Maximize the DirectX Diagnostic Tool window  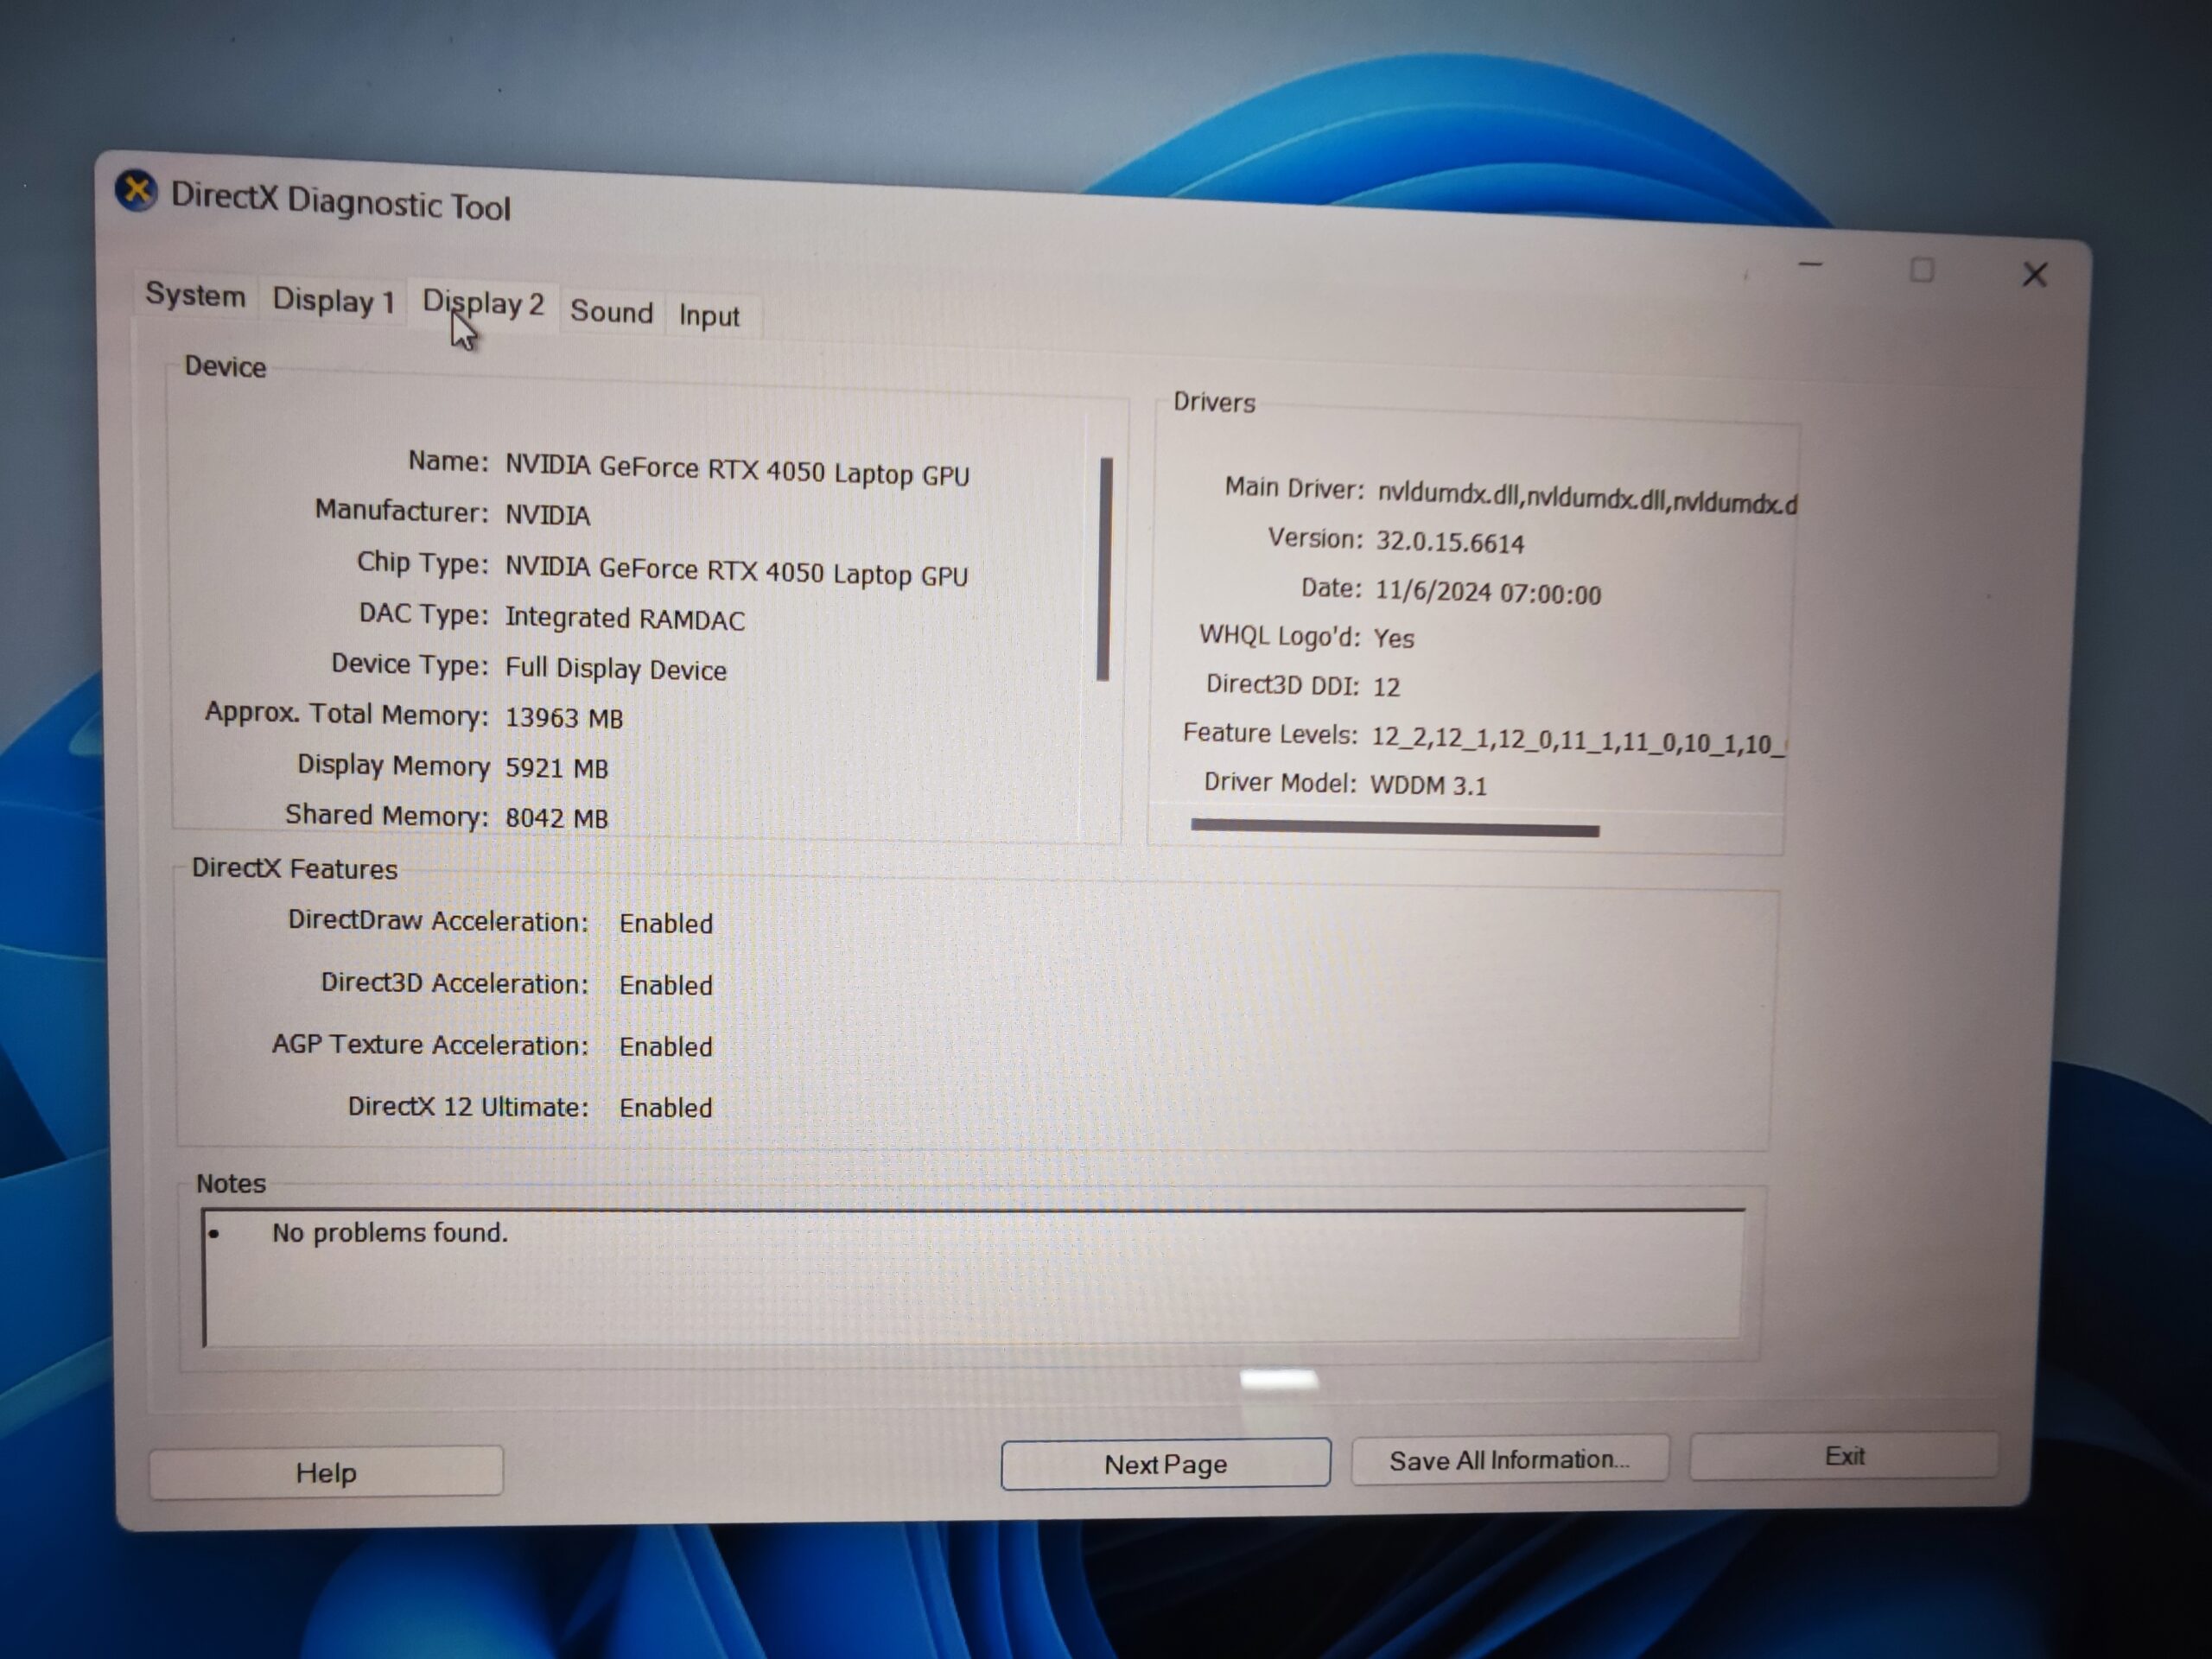[1921, 270]
